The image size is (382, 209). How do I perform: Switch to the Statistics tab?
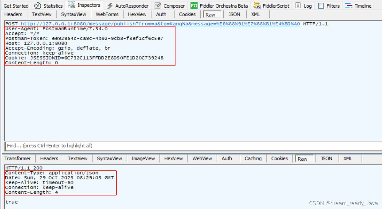click(x=49, y=6)
